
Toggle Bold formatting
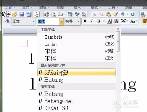pos(85,21)
